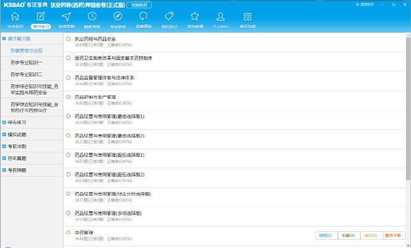Select the chapter practice pencil icon
The width and height of the screenshot is (411, 248).
tap(41, 17)
